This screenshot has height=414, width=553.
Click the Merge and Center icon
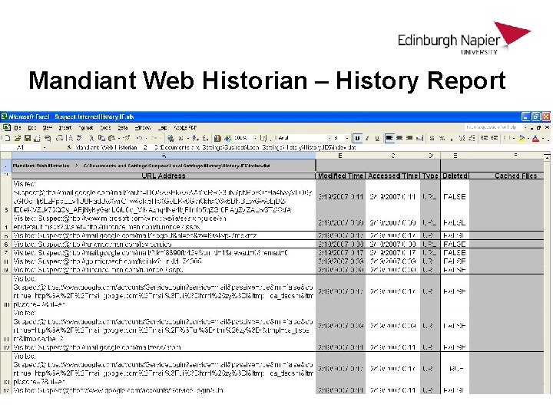pos(419,138)
